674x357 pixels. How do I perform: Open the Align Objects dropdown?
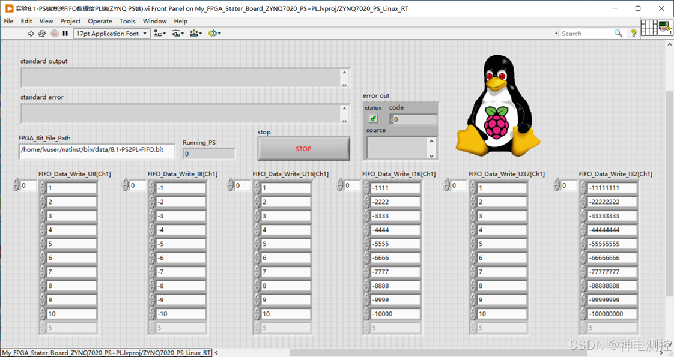coord(160,34)
